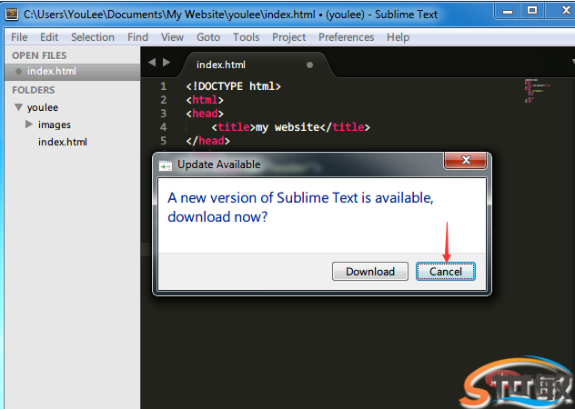The height and width of the screenshot is (409, 575).
Task: Open index.html in the youlee folder tree
Action: click(x=63, y=142)
